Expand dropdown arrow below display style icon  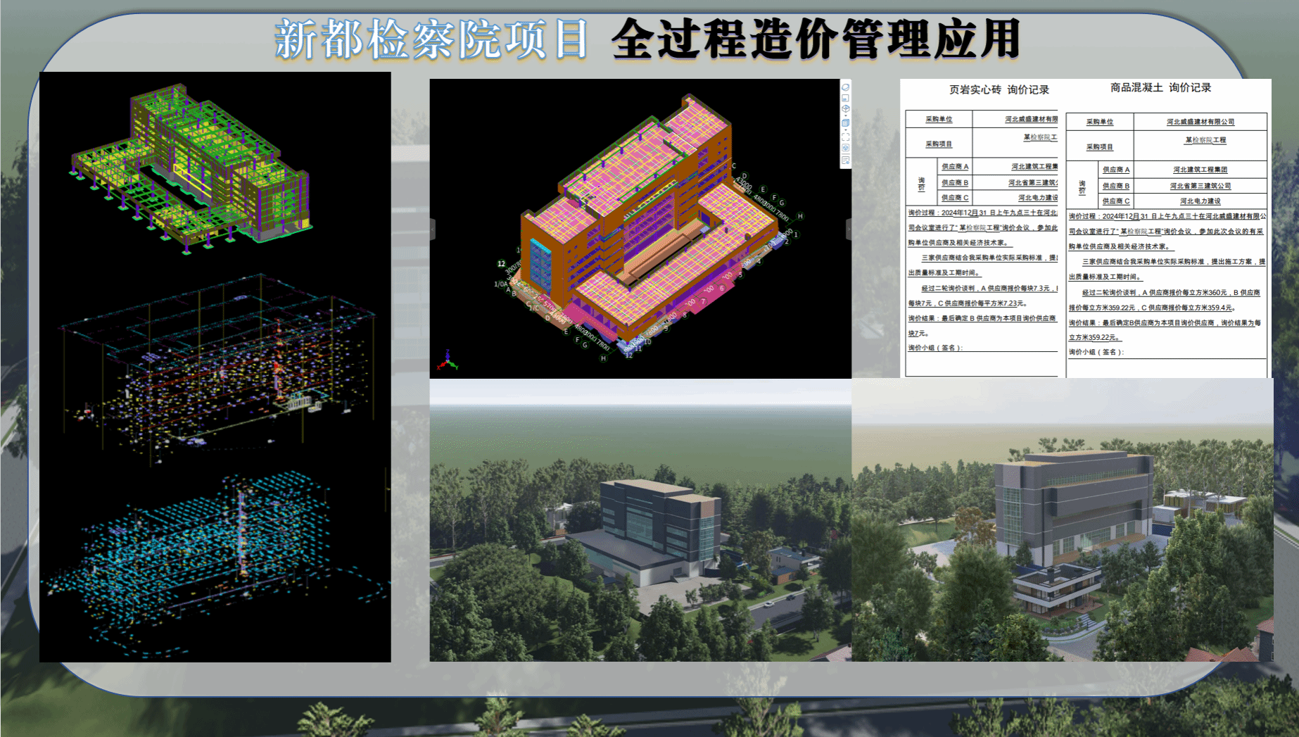(x=846, y=130)
